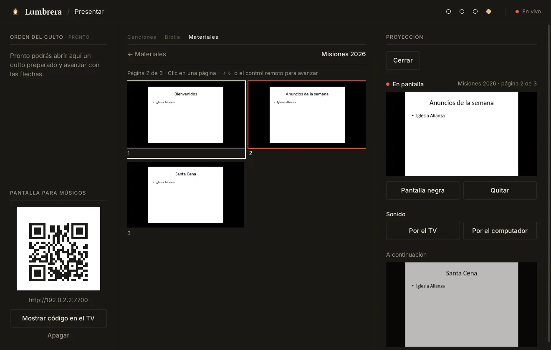Click the ORDEN DEL CULTO heading
The image size is (551, 350).
click(x=36, y=37)
